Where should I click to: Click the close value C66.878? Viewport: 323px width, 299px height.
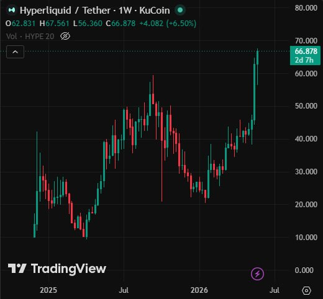121,24
